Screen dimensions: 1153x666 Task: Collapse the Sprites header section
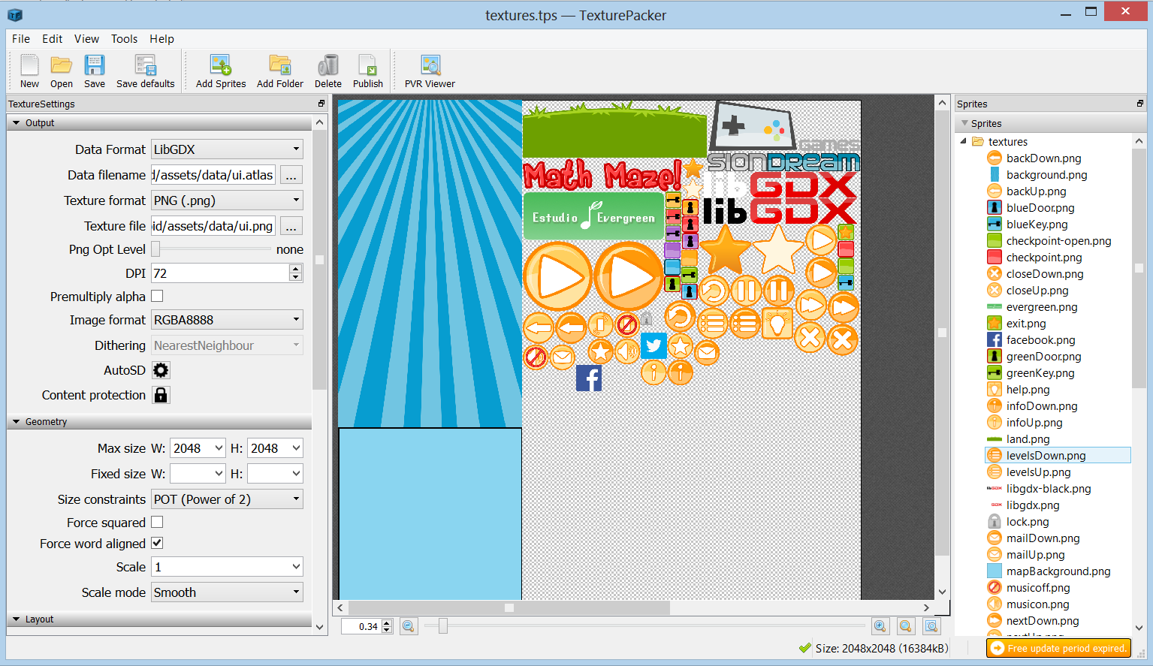964,123
